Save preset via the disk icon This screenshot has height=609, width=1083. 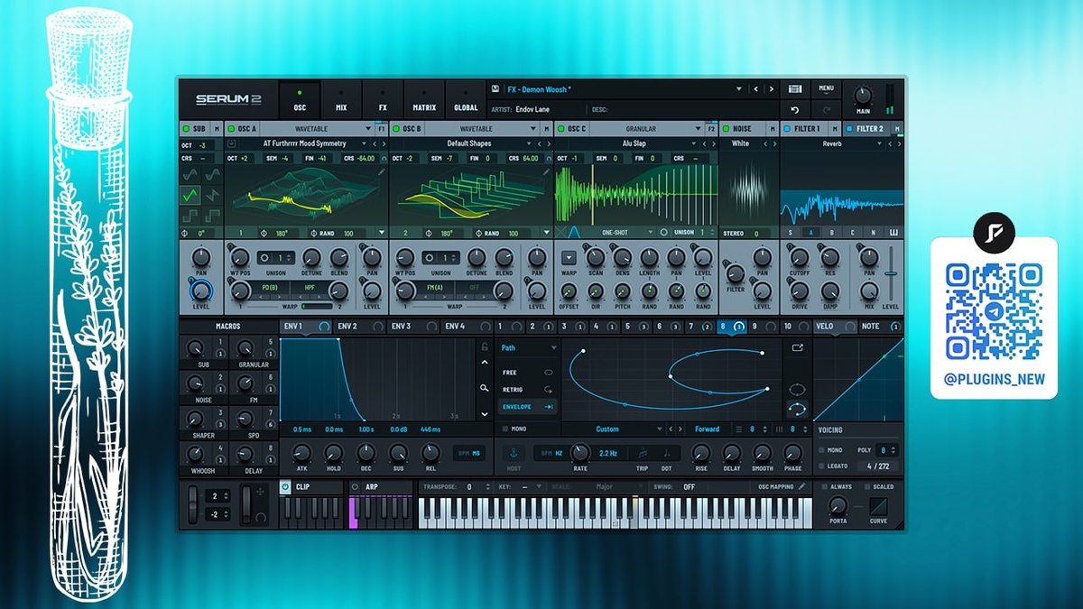pos(495,89)
